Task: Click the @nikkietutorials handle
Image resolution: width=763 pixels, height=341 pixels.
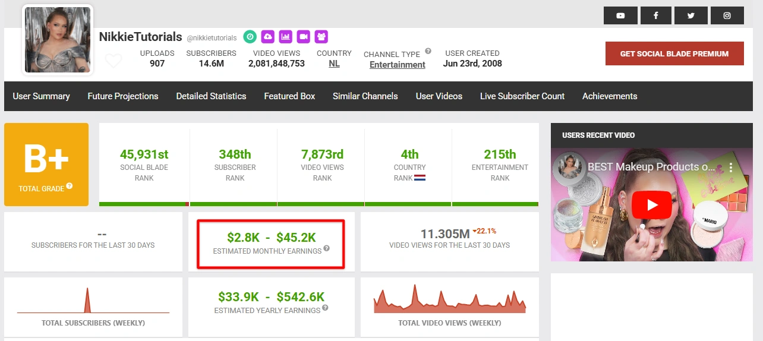Action: tap(212, 38)
